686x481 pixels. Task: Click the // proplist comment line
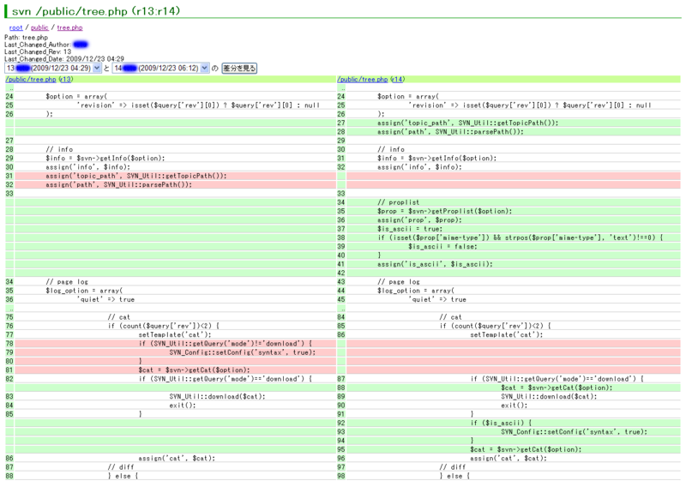point(398,202)
